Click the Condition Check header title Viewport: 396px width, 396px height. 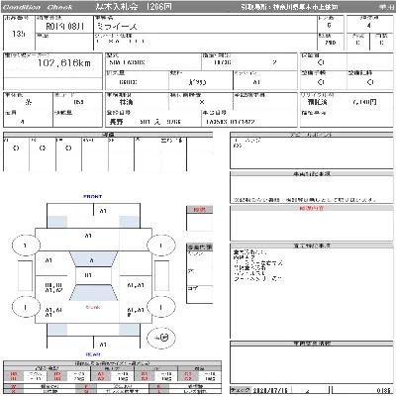tap(38, 7)
